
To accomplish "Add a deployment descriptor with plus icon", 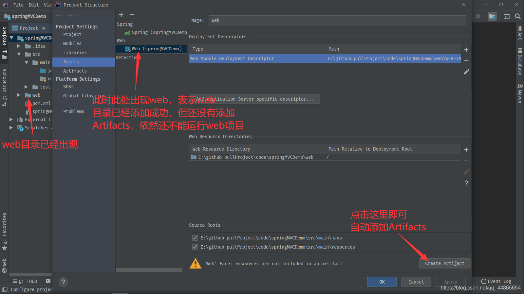I will point(466,50).
